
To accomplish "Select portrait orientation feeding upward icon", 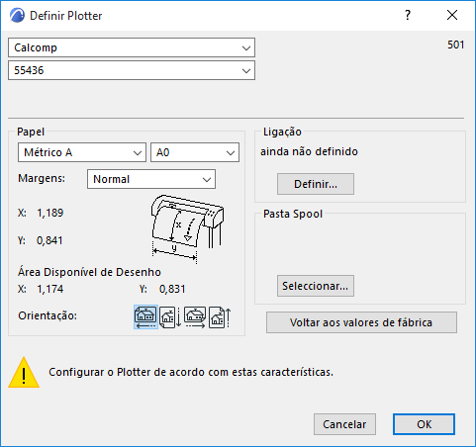I will pyautogui.click(x=220, y=316).
